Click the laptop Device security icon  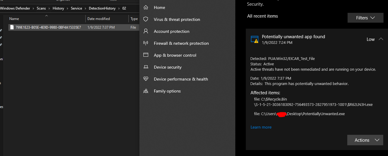[x=146, y=67]
